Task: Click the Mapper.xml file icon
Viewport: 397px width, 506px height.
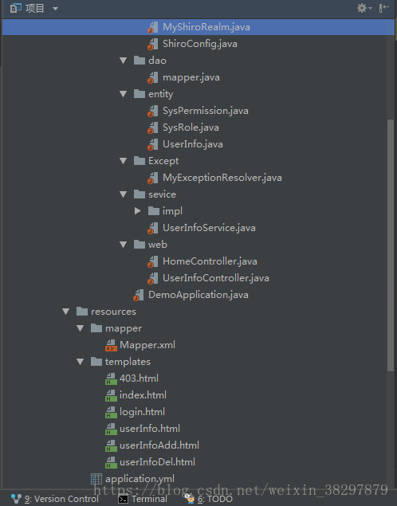Action: pyautogui.click(x=111, y=345)
